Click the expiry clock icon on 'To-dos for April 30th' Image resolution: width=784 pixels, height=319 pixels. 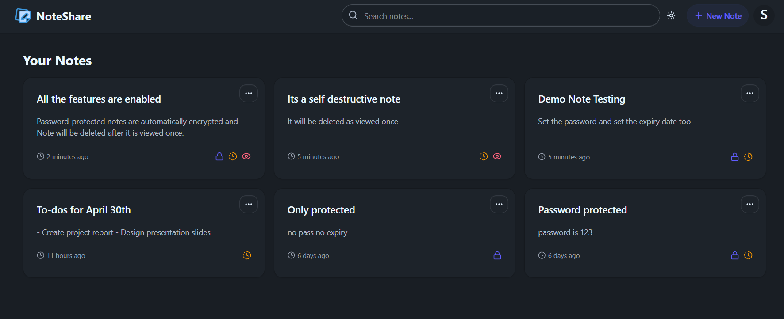[x=247, y=255]
